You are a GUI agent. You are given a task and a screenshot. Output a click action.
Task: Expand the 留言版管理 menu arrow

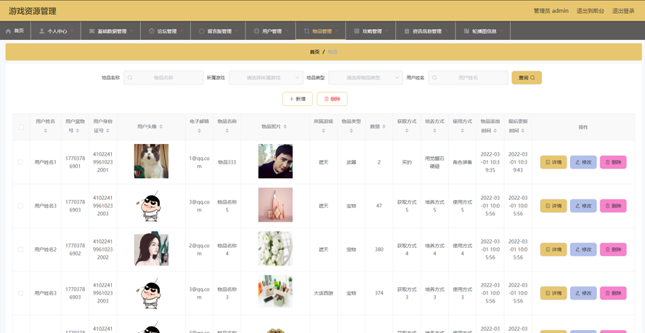click(x=237, y=31)
